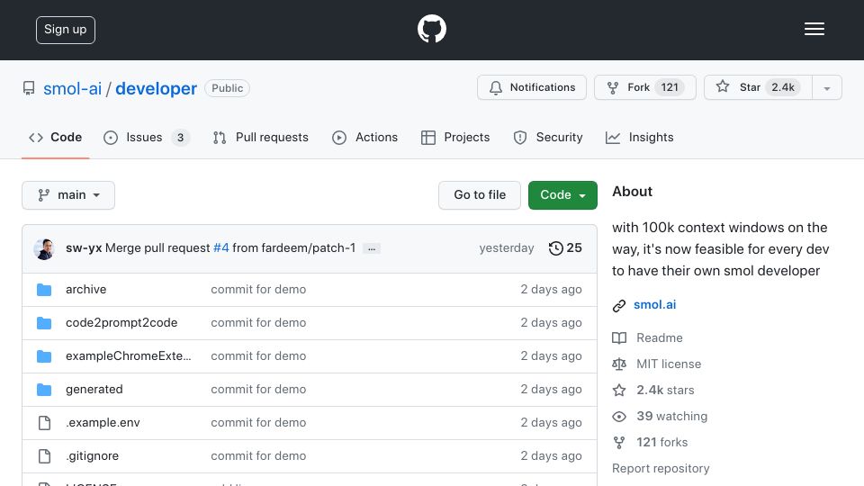Image resolution: width=864 pixels, height=486 pixels.
Task: Star the repository
Action: (x=758, y=87)
